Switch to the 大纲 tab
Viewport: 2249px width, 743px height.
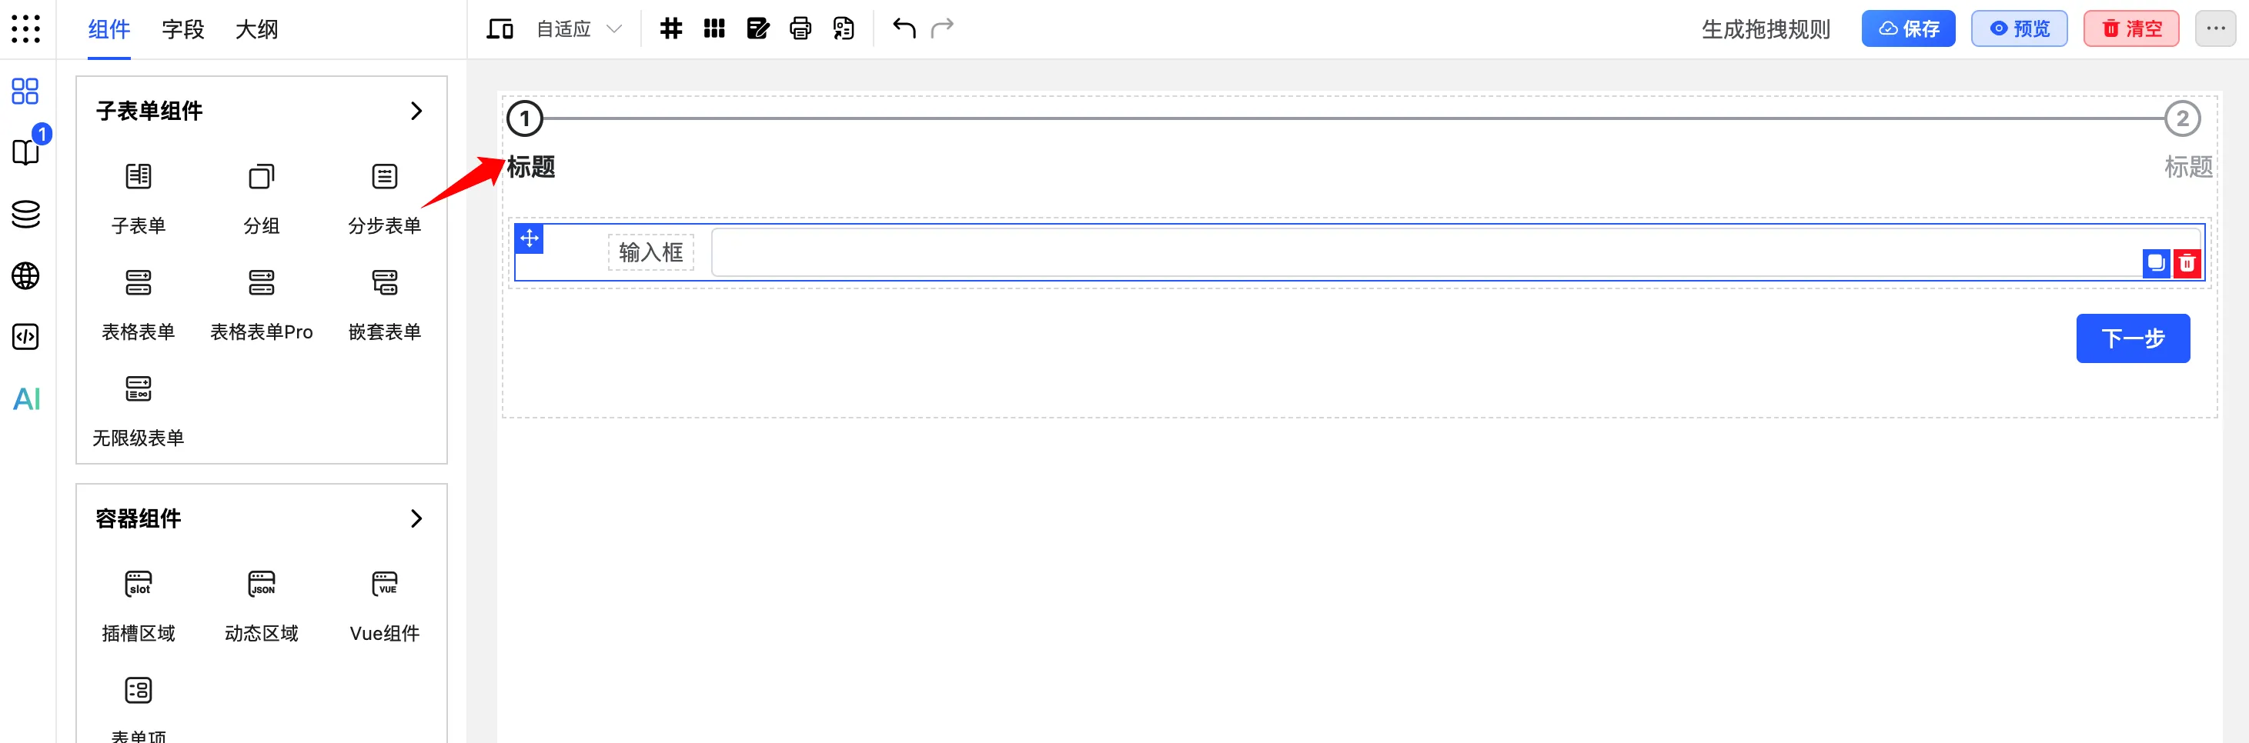click(256, 28)
